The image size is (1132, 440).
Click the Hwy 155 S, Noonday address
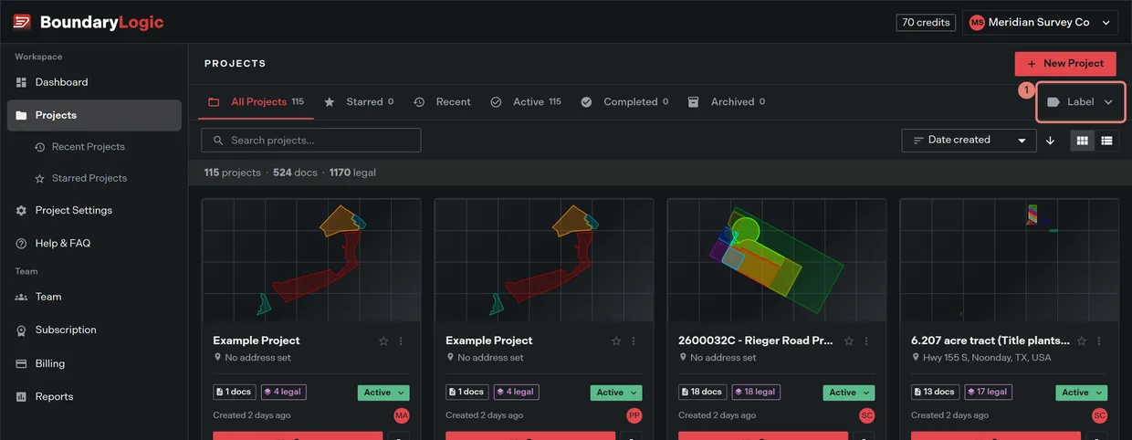pyautogui.click(x=988, y=358)
